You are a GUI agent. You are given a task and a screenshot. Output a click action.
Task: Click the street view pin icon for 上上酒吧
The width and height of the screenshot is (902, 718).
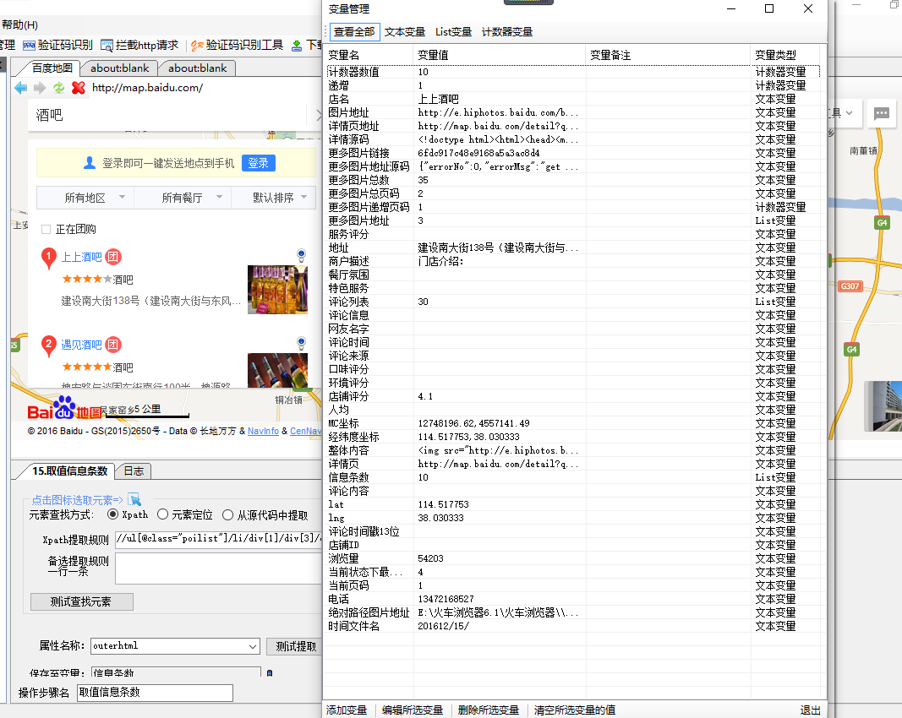pos(301,256)
